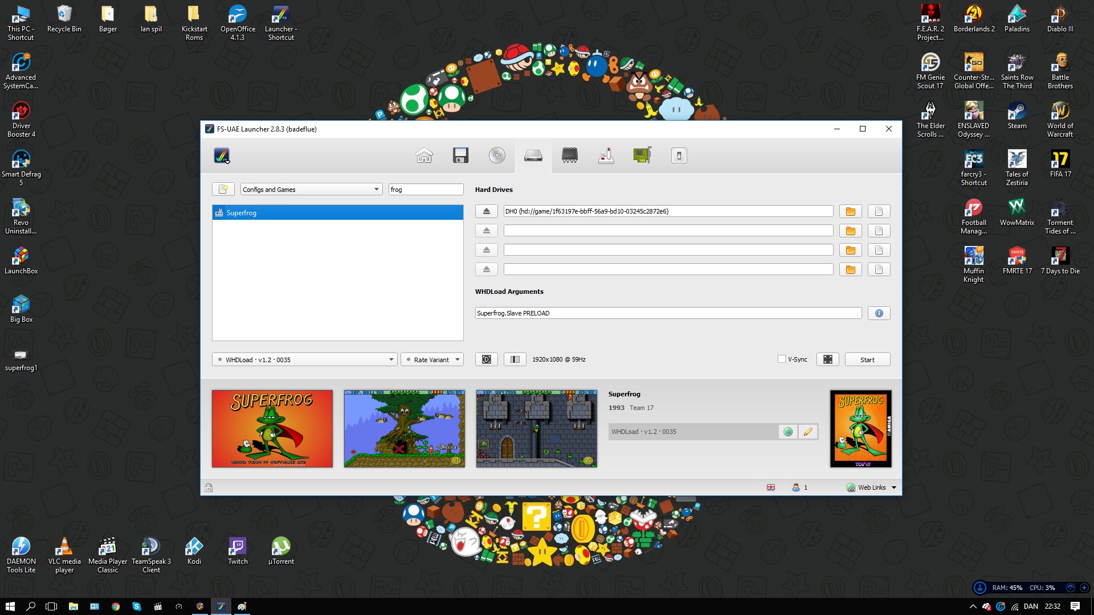
Task: Edit the game entry with pencil icon
Action: pos(808,432)
